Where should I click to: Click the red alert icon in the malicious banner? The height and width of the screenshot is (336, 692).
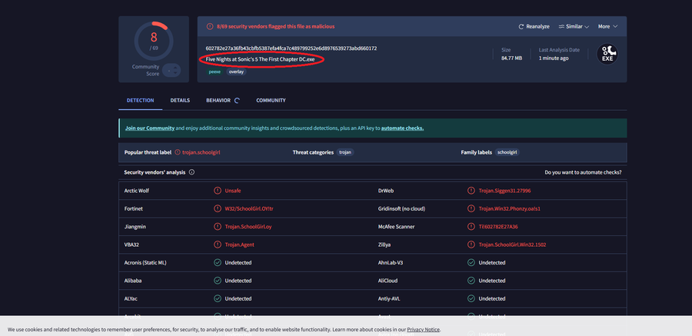[208, 26]
